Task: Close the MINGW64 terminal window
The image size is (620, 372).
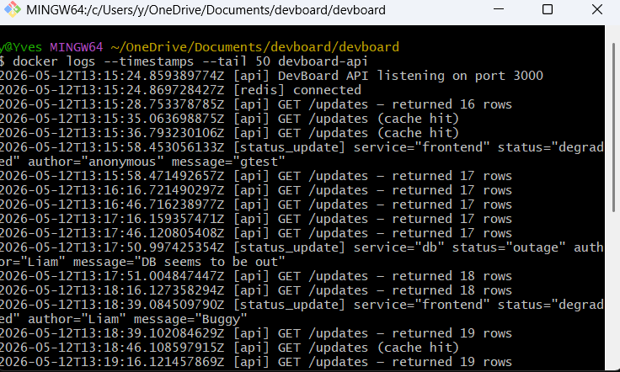Action: (x=597, y=9)
